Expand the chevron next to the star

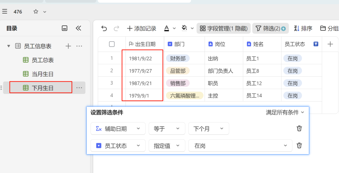(45, 12)
